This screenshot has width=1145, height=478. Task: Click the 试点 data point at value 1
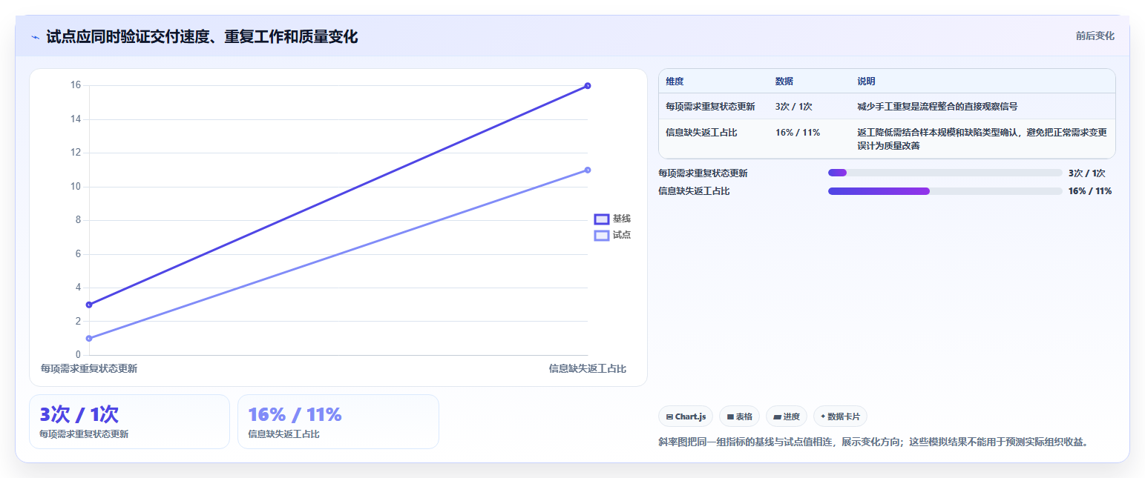[x=89, y=338]
